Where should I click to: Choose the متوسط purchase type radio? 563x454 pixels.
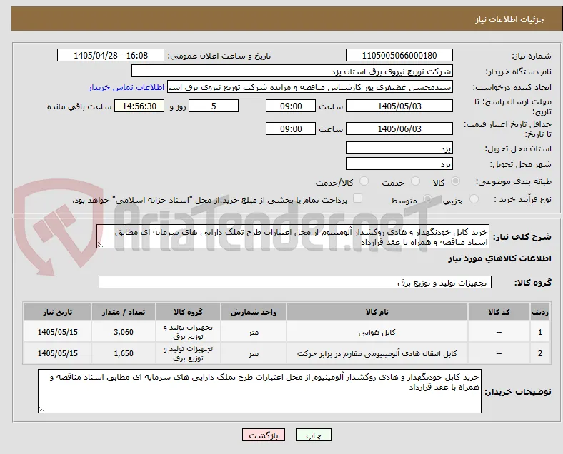[427, 199]
